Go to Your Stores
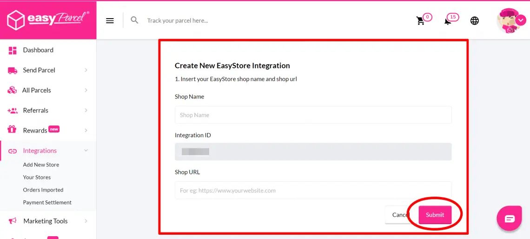This screenshot has height=239, width=530. [x=37, y=177]
